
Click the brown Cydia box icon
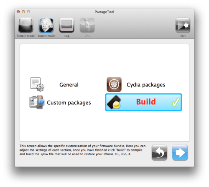pos(114,84)
